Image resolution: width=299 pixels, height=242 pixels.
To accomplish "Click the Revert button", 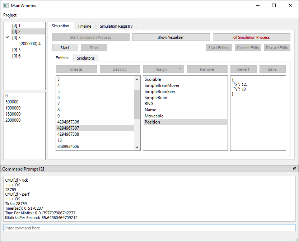I will coord(243,69).
